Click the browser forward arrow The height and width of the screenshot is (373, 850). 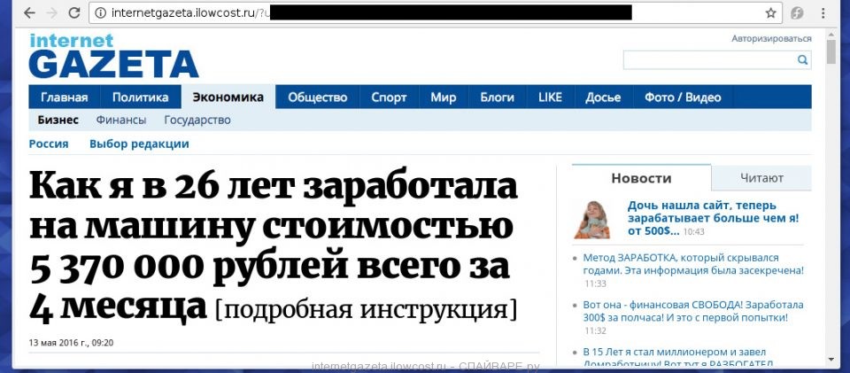point(50,12)
